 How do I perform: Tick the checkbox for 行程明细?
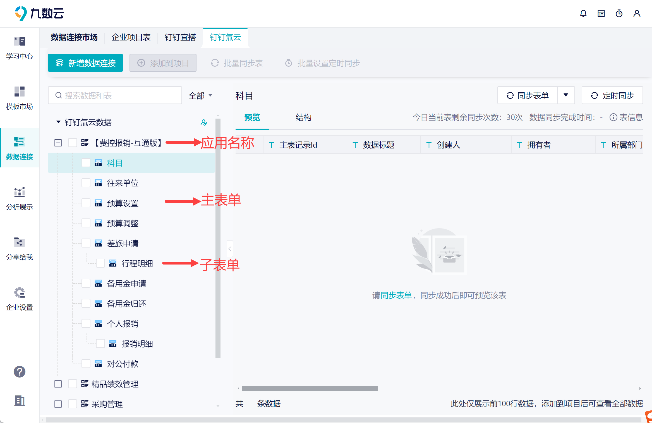tap(100, 263)
